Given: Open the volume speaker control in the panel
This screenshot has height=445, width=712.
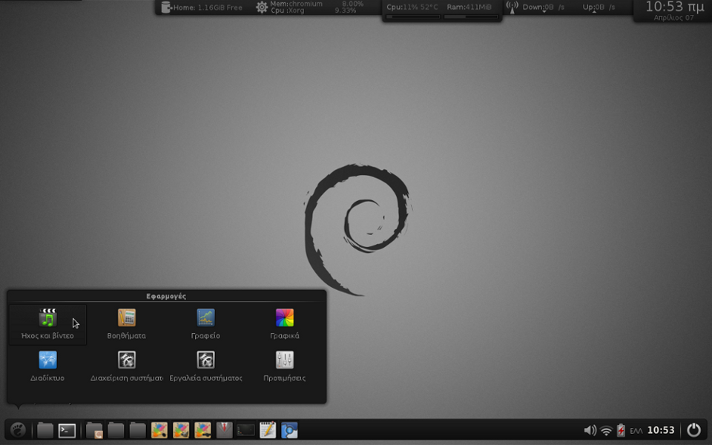Looking at the screenshot, I should point(590,430).
